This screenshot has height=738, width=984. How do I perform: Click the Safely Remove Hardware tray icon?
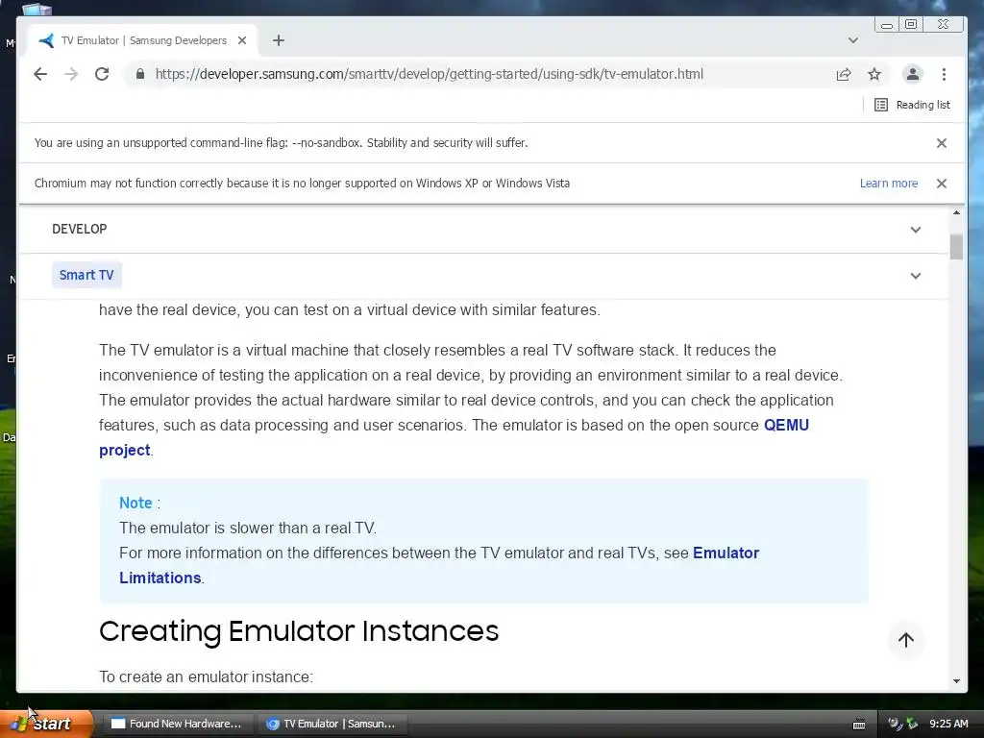click(912, 725)
